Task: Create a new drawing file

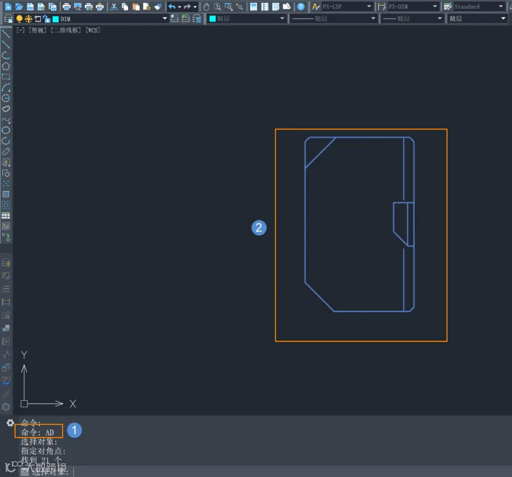Action: 8,6
